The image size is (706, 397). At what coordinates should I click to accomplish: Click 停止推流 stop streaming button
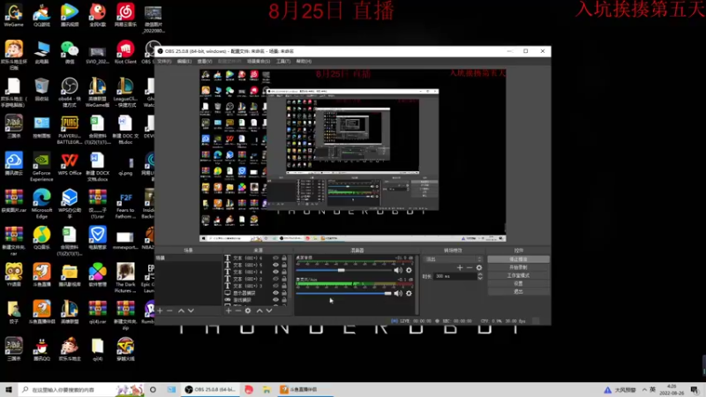pos(518,259)
